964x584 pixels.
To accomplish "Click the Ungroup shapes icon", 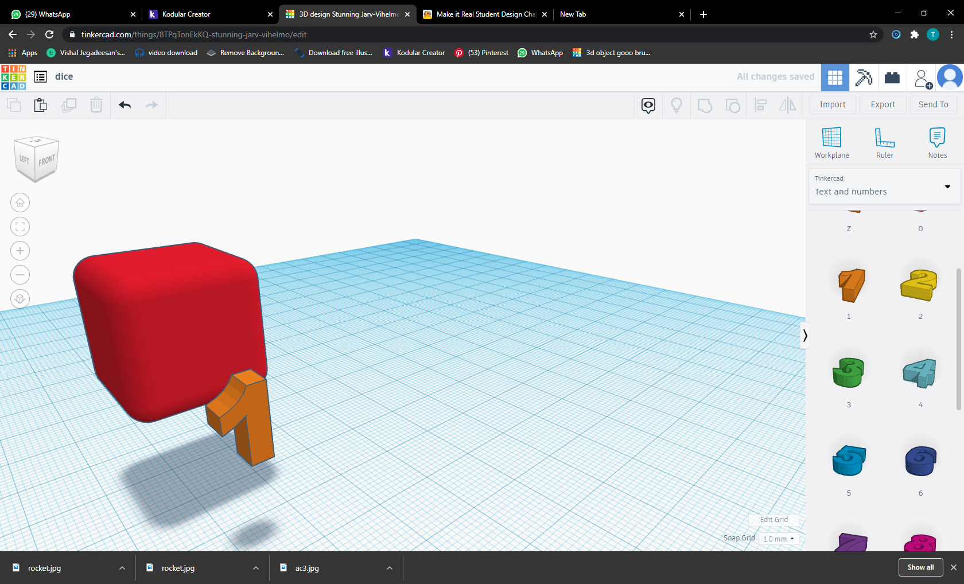I will (733, 105).
